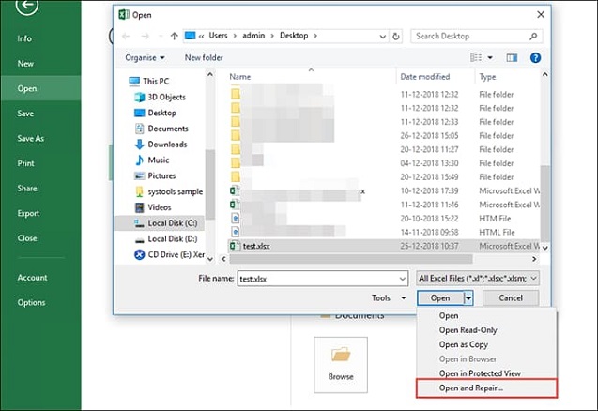This screenshot has width=598, height=411.
Task: Choose Open from the dropdown list
Action: click(449, 315)
